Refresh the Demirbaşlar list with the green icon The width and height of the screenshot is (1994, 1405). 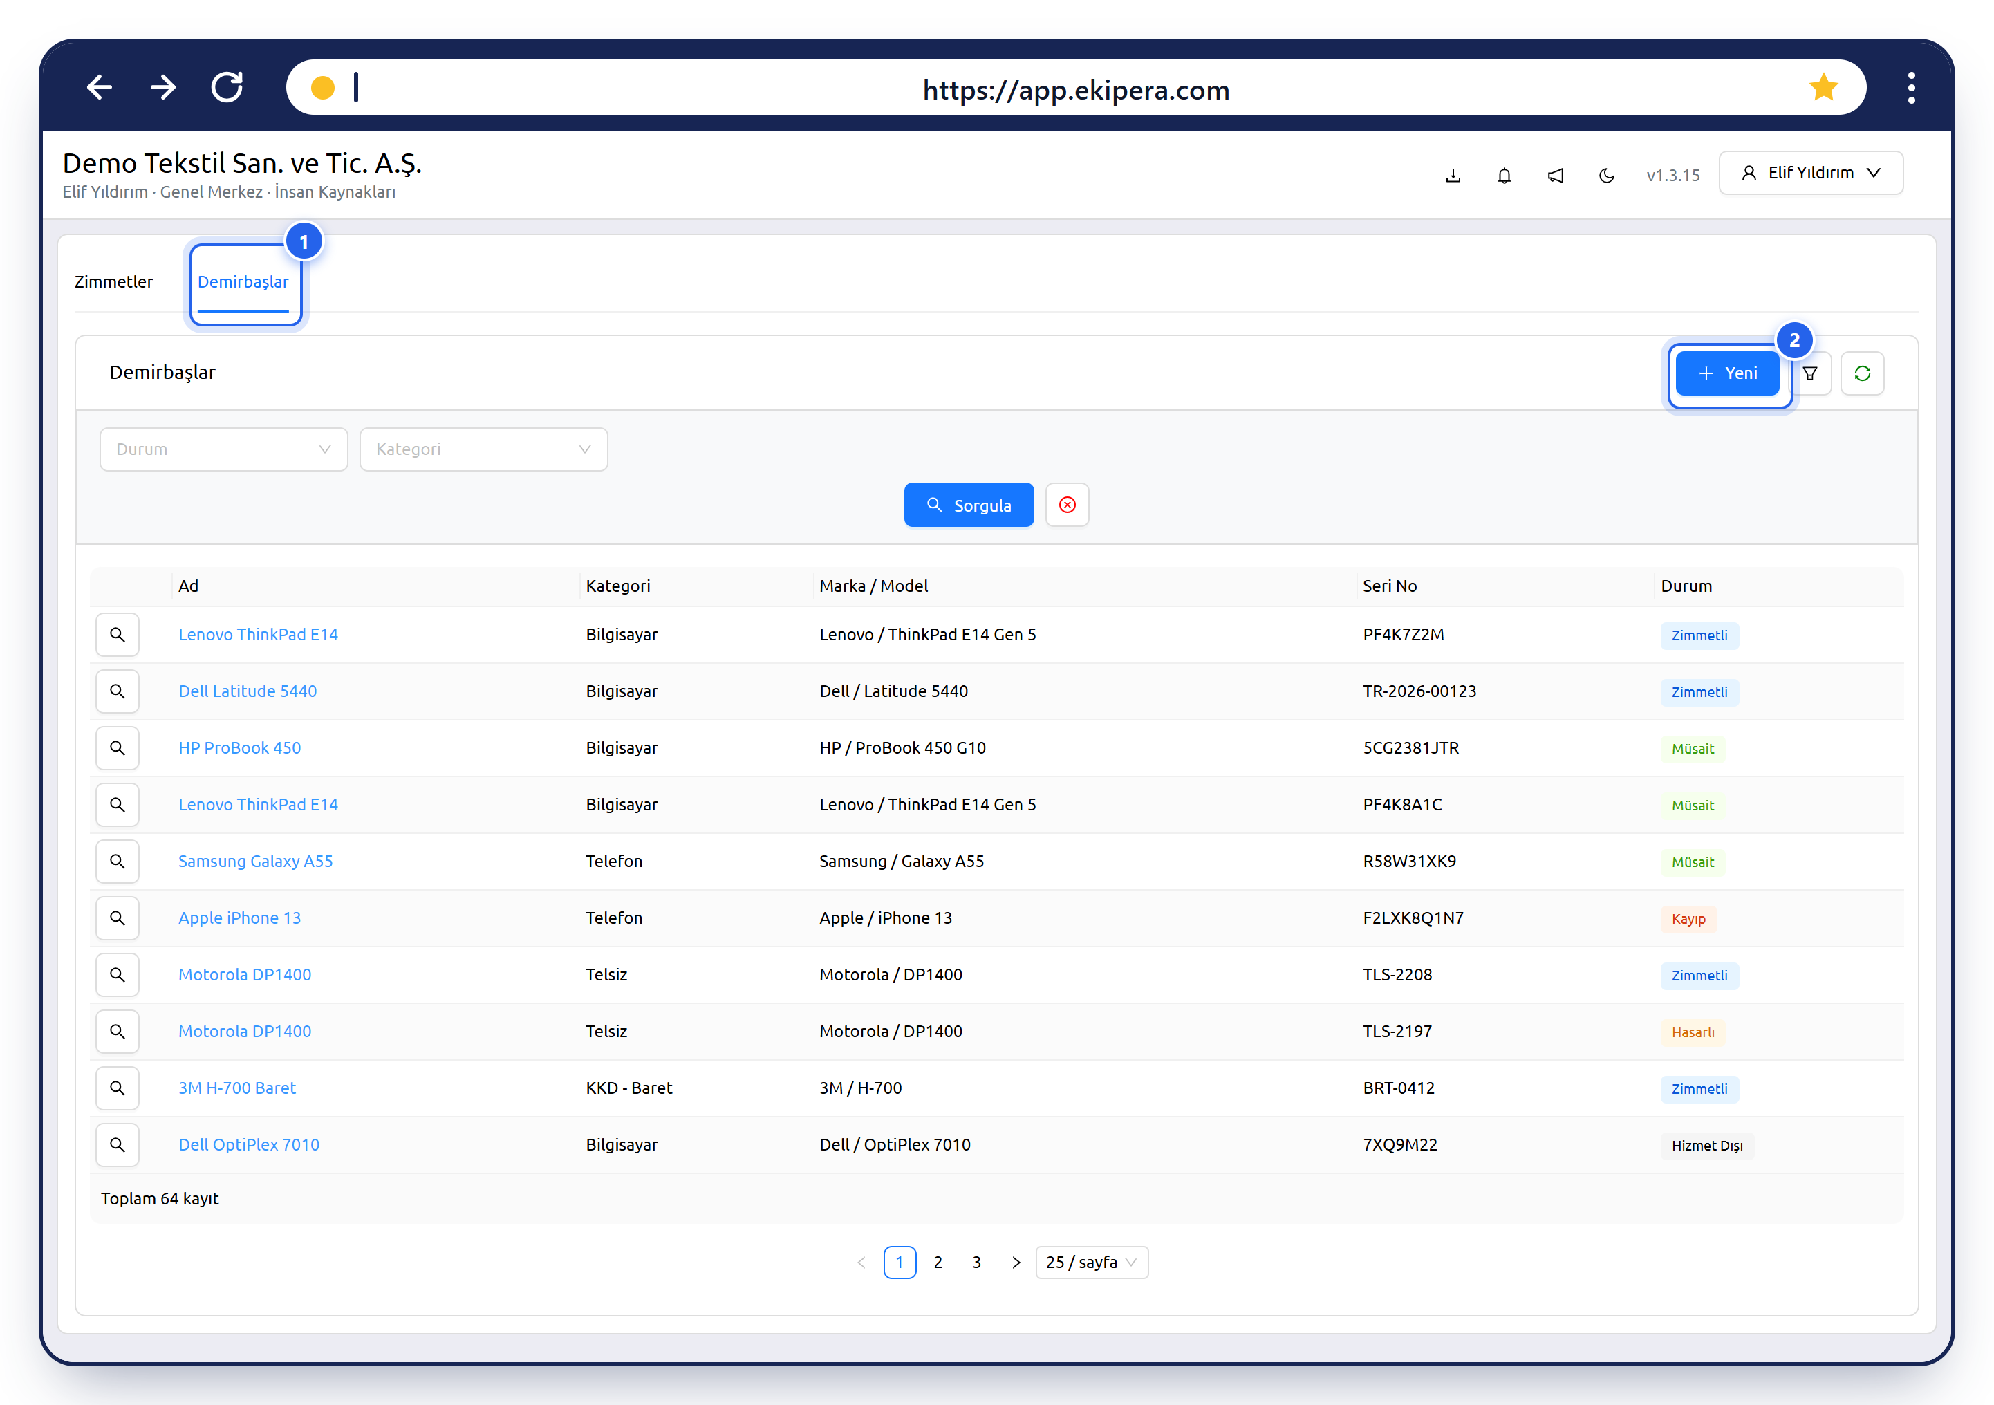[1862, 373]
